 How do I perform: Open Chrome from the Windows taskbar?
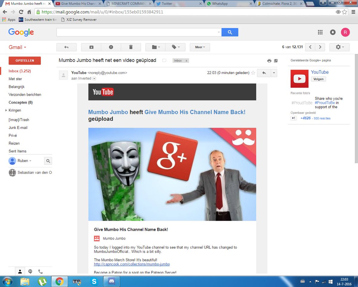coord(59,282)
